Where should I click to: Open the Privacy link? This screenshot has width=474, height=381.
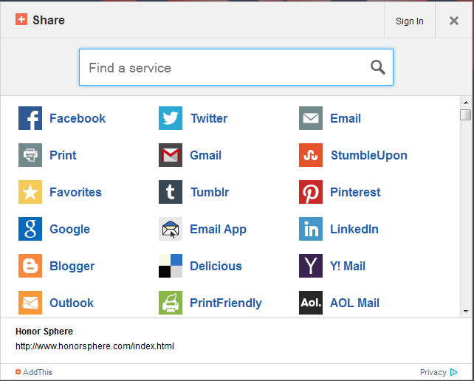pyautogui.click(x=433, y=372)
